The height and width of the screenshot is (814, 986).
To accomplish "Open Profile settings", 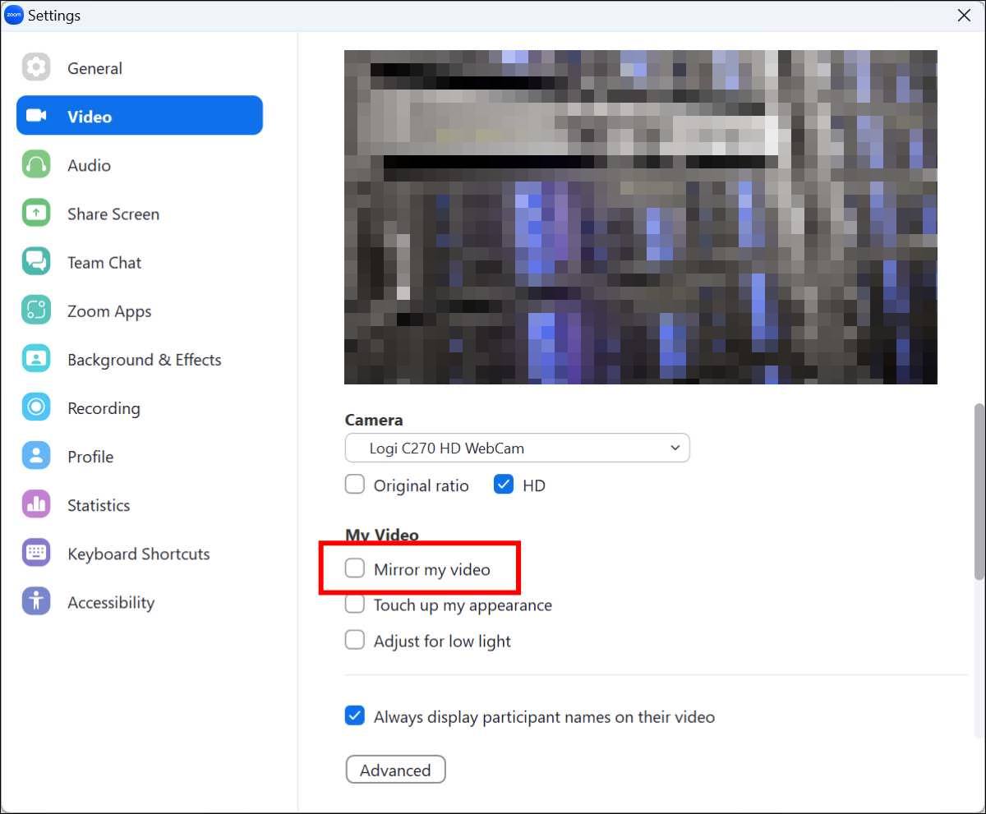I will (x=140, y=456).
